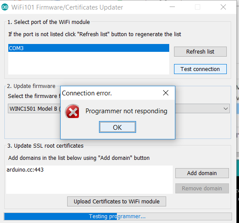This screenshot has height=223, width=239.
Task: Expand the firmware dropdown arrow
Action: coord(225,108)
